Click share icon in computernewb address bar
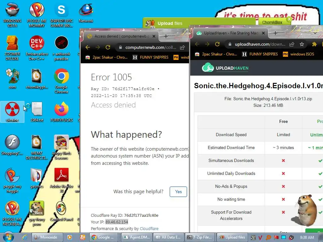323x242 pixels. 182,47
